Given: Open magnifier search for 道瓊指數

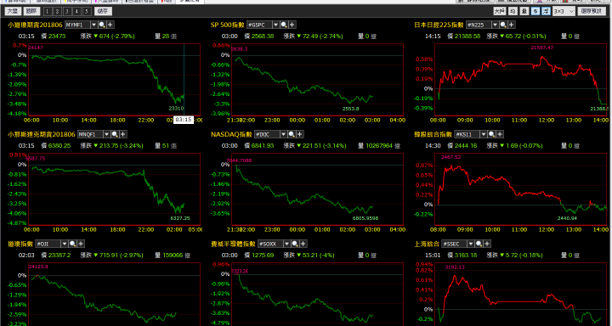Looking at the screenshot, I should click(x=72, y=244).
